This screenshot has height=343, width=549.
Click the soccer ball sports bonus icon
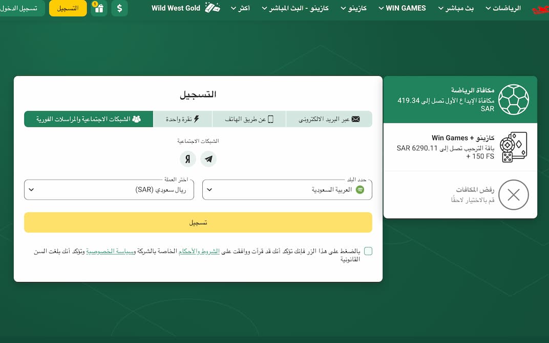click(514, 99)
